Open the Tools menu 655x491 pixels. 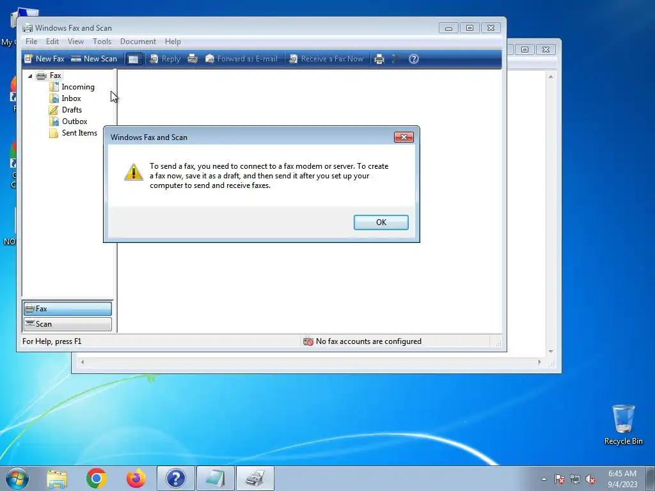(x=102, y=42)
